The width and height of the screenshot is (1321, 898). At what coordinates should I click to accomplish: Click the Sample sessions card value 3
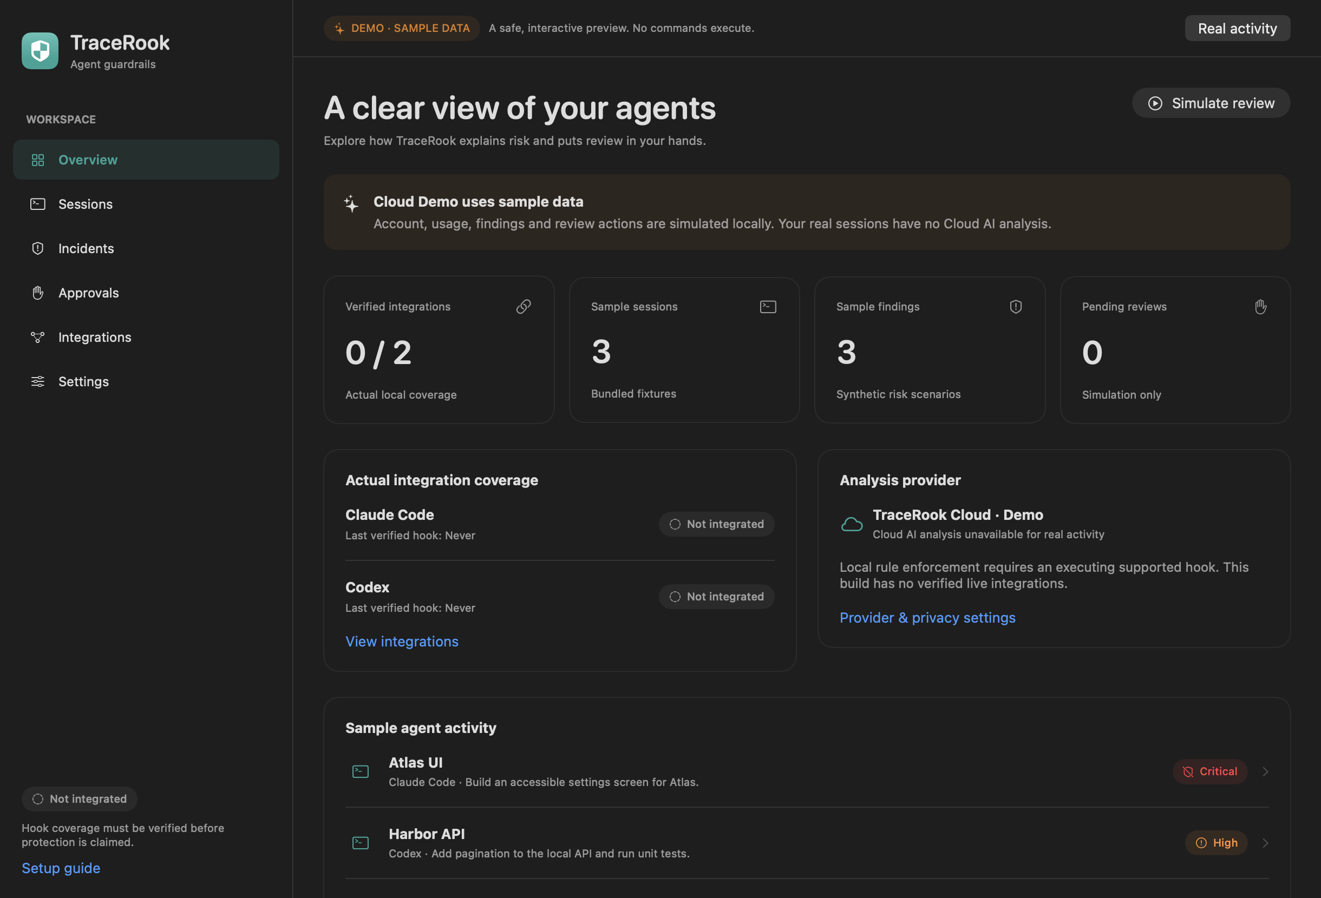[601, 352]
